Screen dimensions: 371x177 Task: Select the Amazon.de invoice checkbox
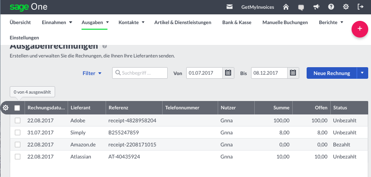click(18, 145)
